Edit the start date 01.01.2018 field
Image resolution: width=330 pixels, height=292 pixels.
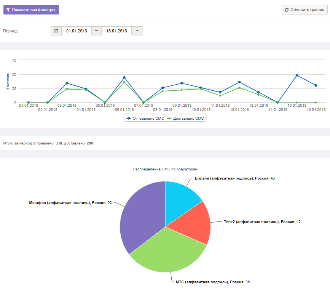point(77,31)
